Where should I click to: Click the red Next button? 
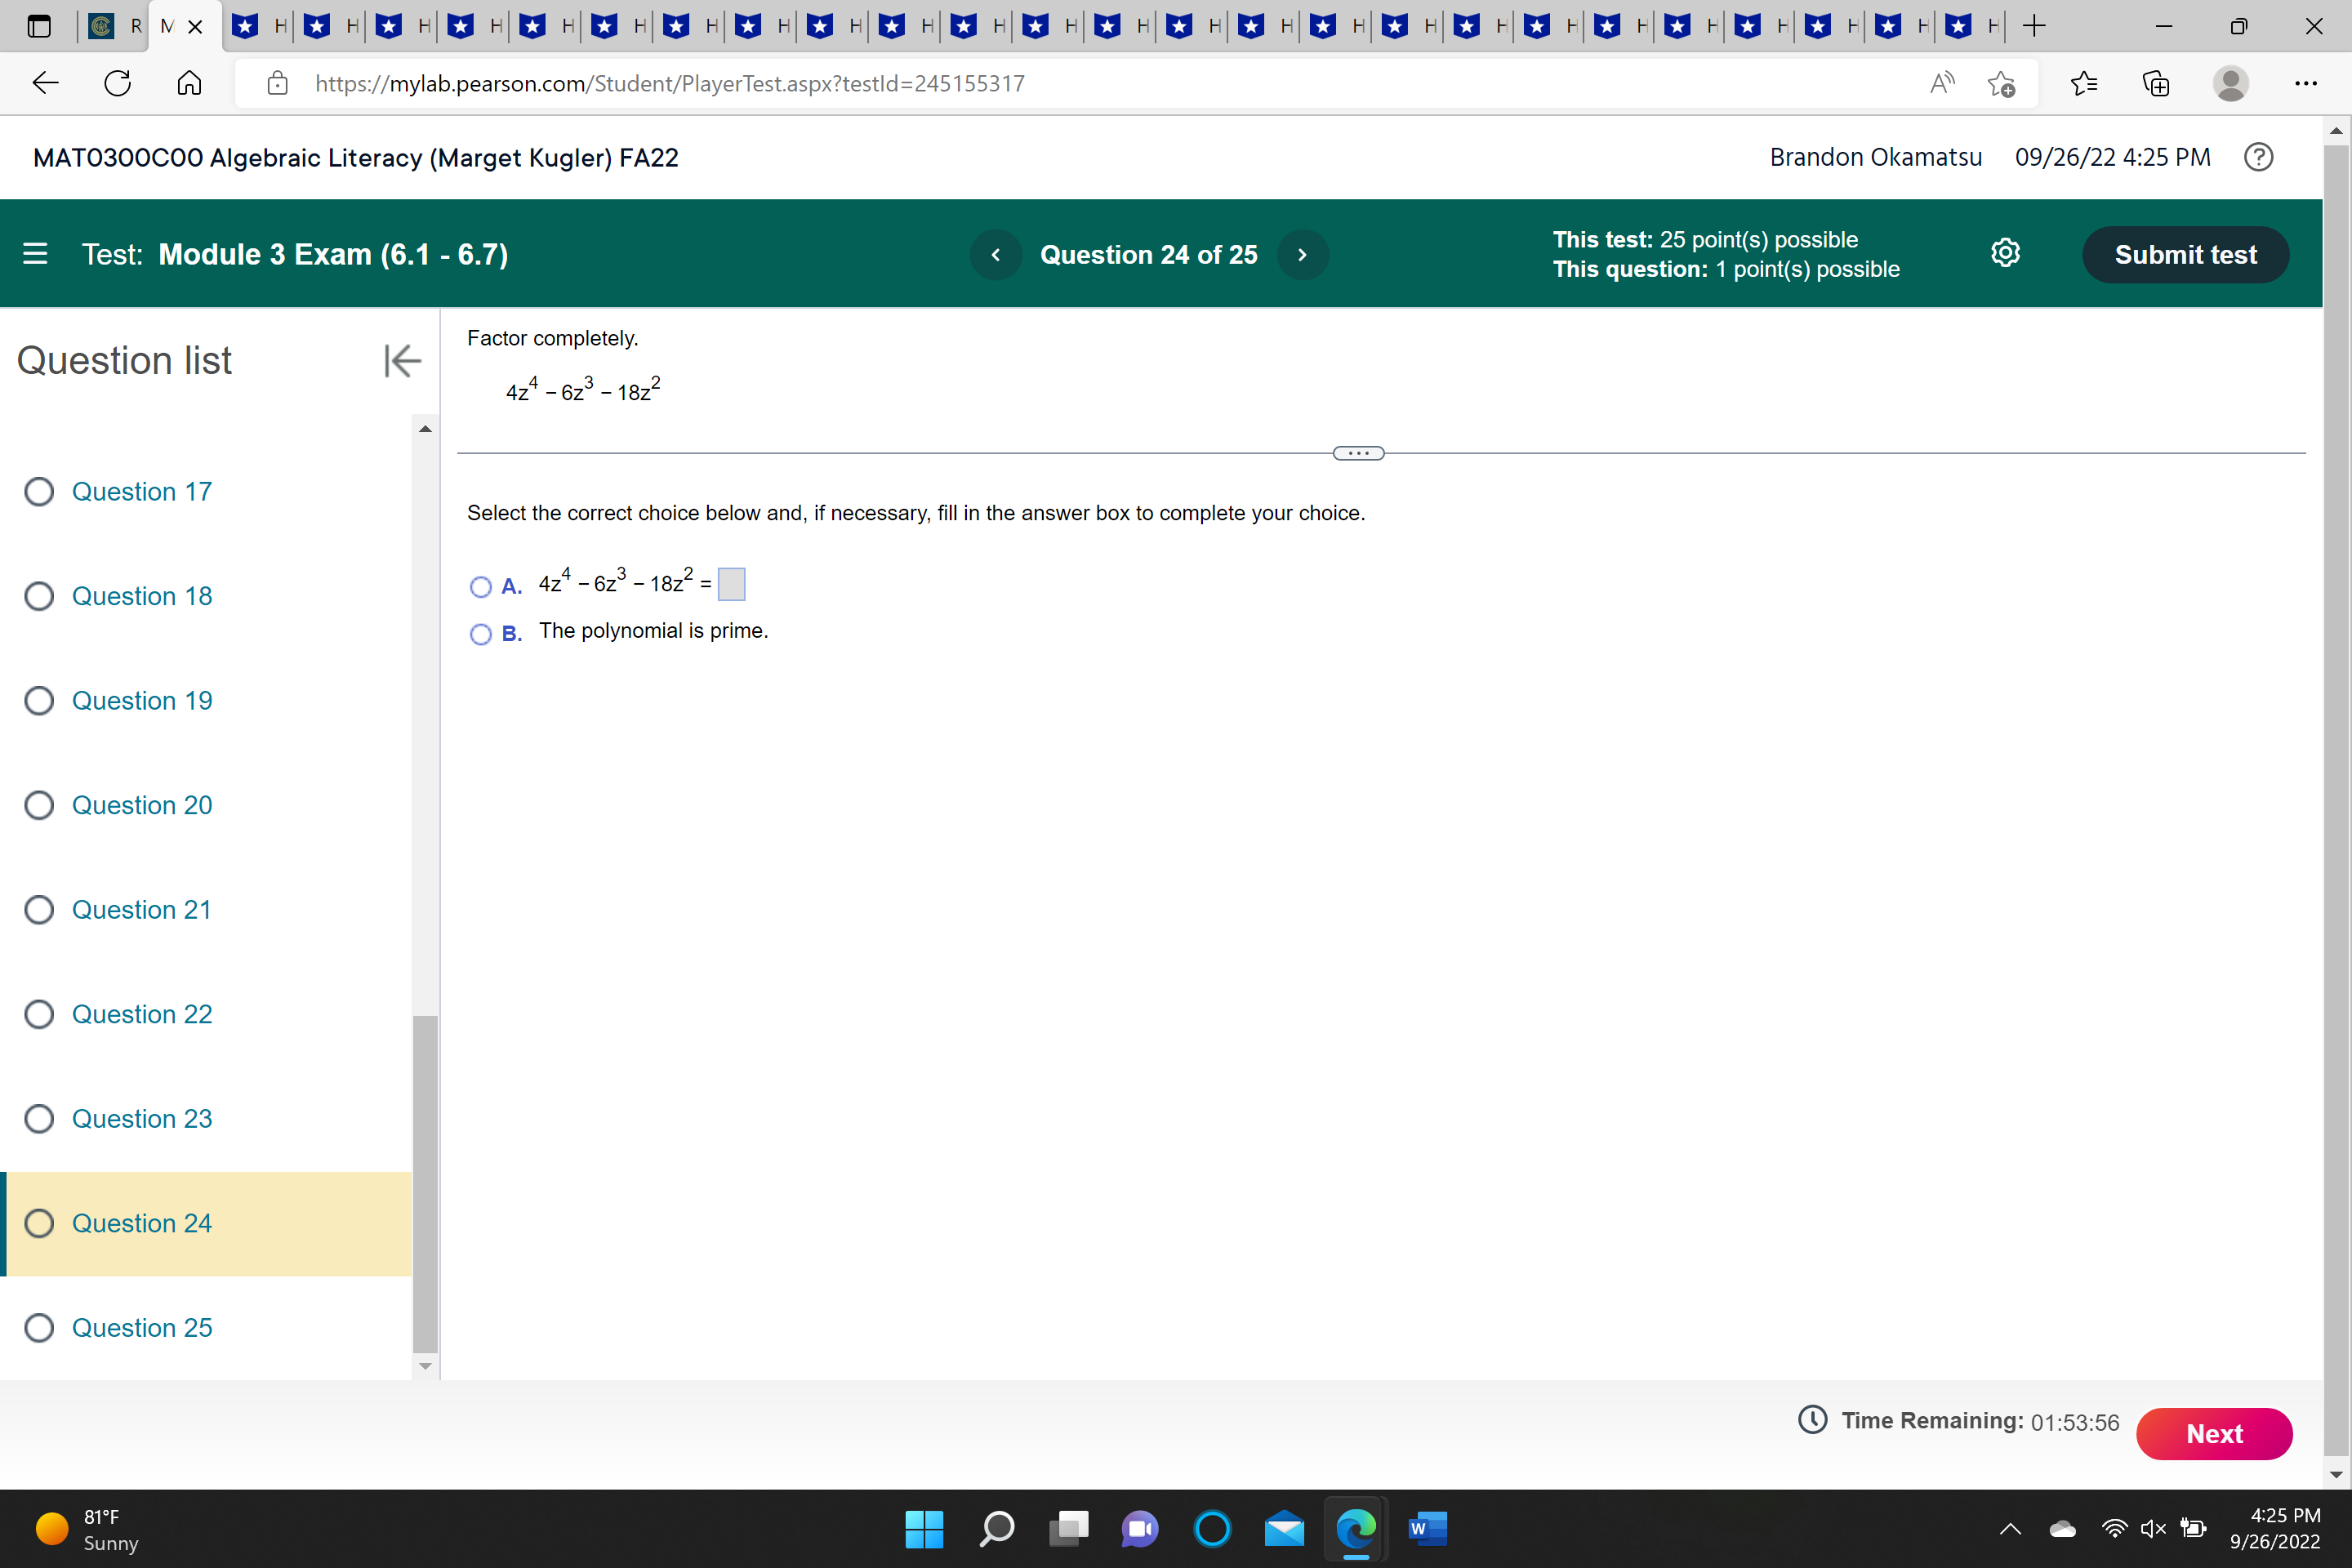coord(2213,1433)
